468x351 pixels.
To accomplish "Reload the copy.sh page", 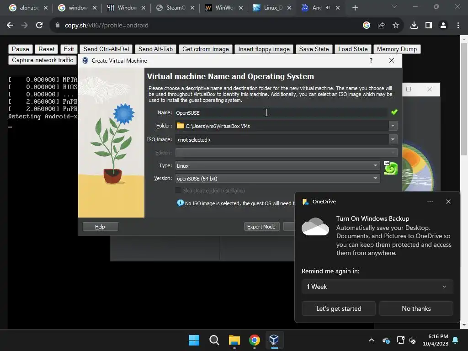I will [39, 26].
